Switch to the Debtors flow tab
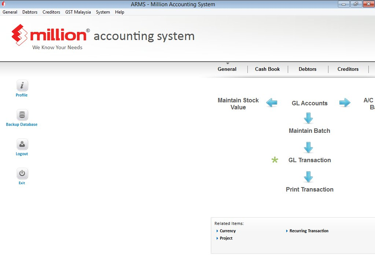375x266 pixels. point(308,69)
